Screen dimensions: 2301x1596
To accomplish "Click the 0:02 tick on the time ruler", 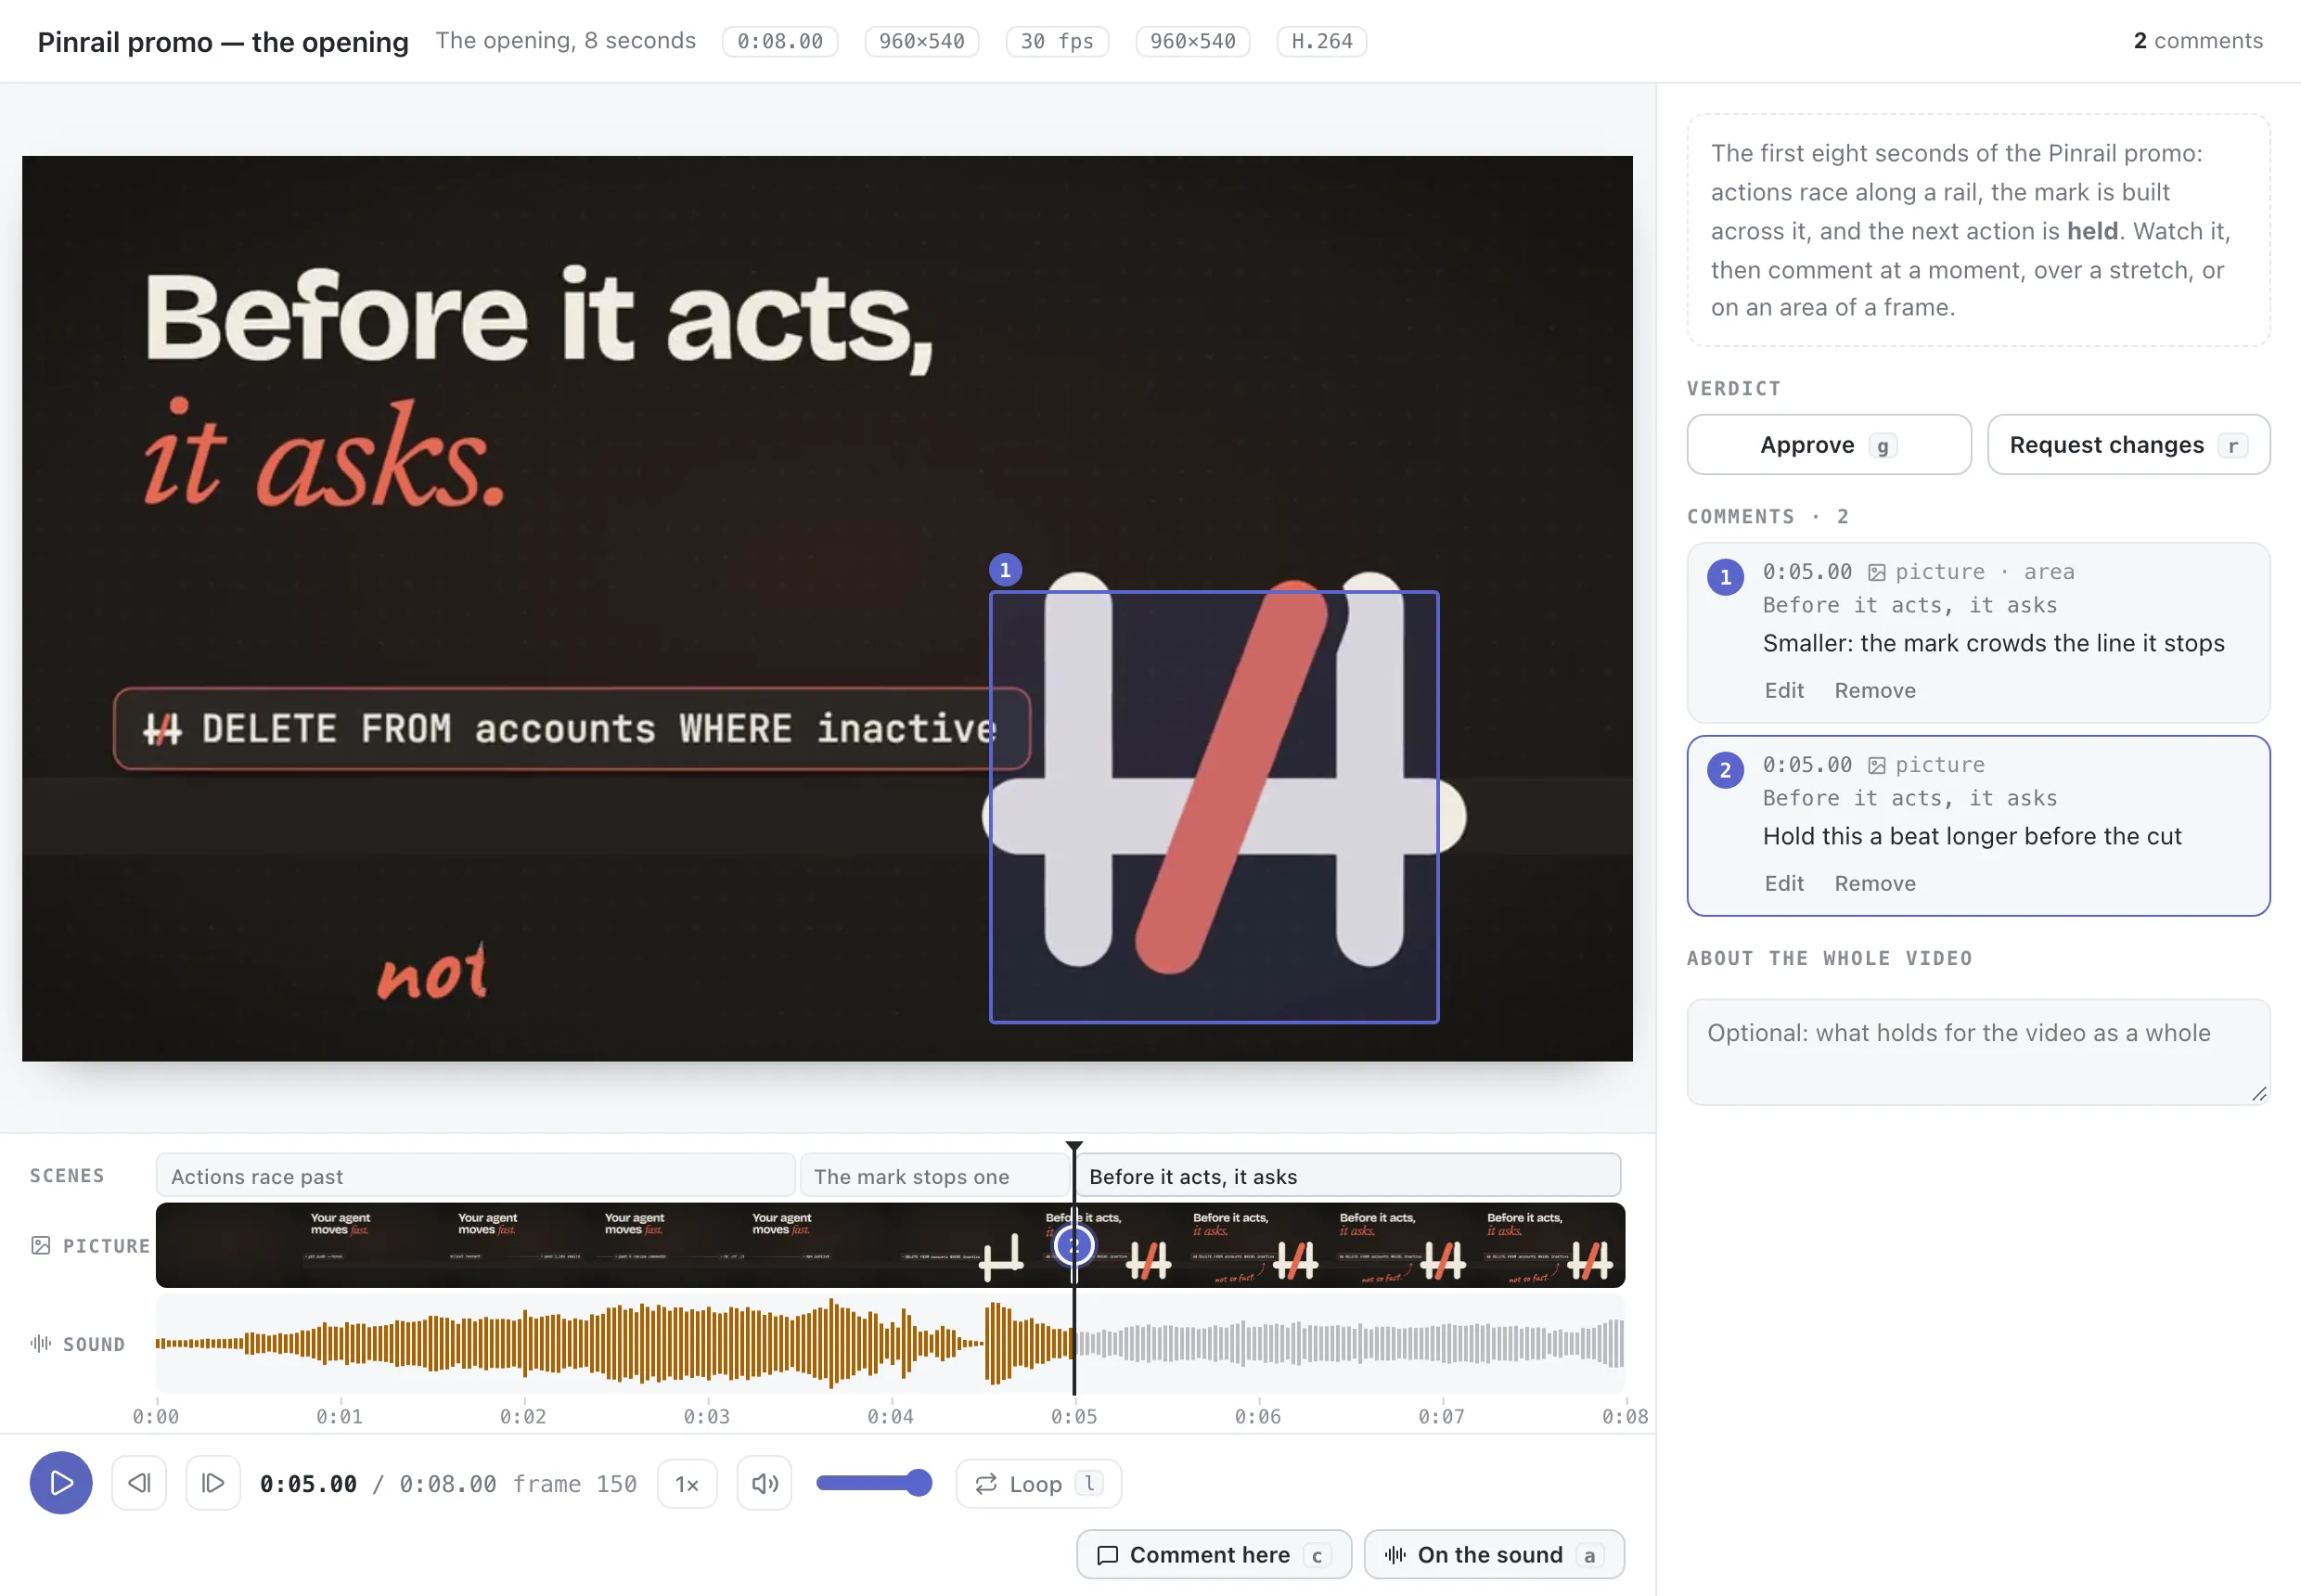I will (523, 1415).
